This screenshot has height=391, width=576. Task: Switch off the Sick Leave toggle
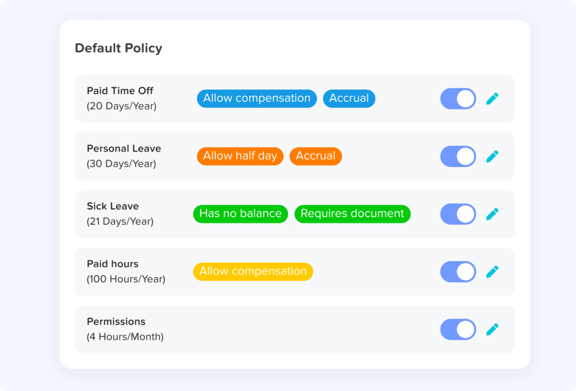(x=458, y=214)
